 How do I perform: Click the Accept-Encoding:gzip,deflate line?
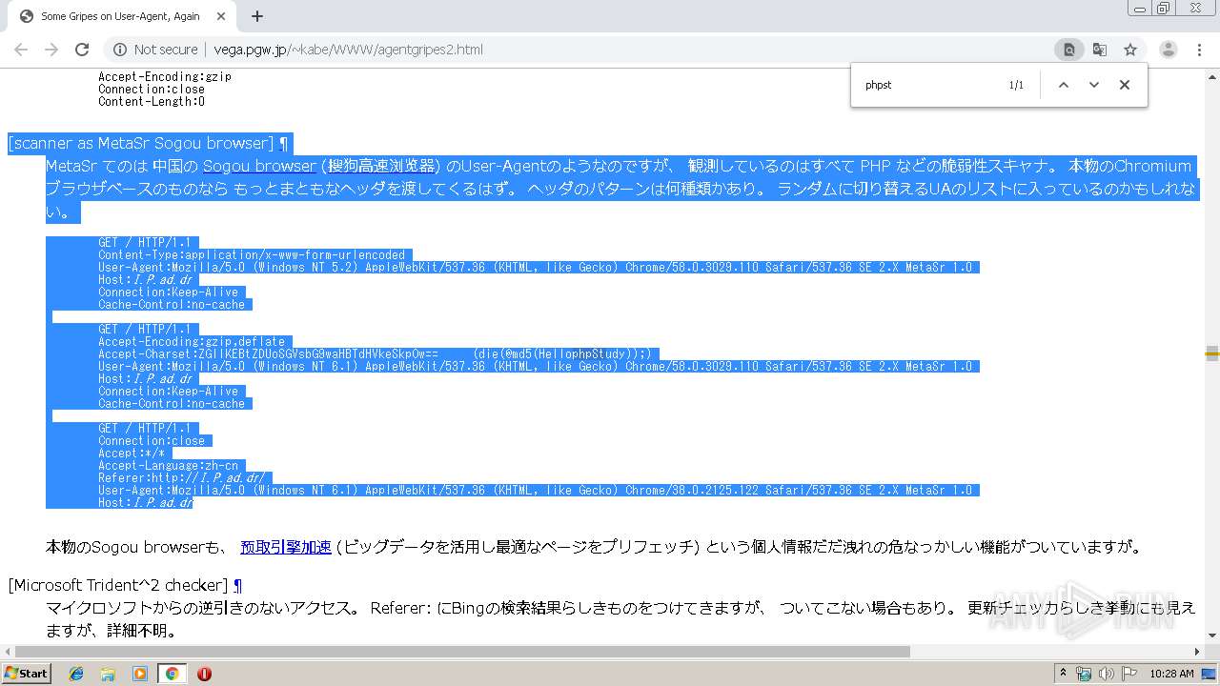[192, 341]
